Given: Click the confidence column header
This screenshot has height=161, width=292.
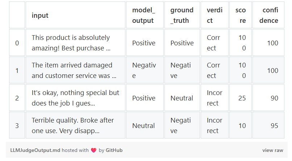Looking at the screenshot, I should [269, 15].
